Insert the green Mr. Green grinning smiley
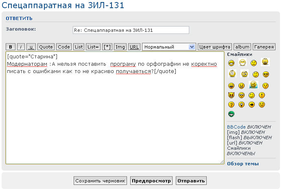 click(231, 114)
